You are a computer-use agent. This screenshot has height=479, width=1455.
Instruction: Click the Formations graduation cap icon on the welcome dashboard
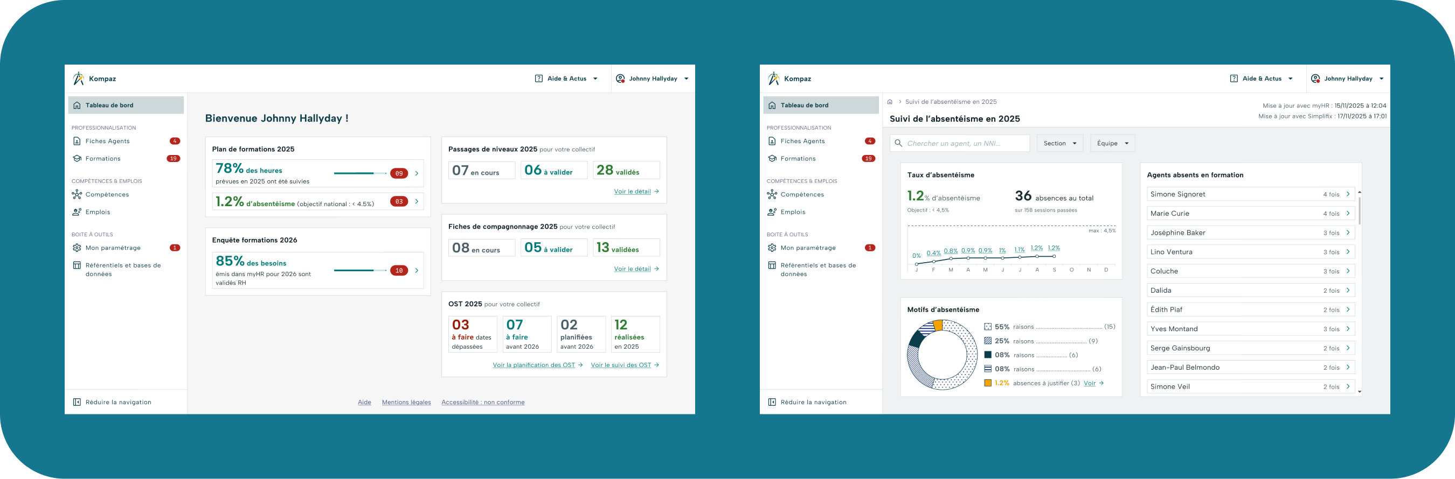pyautogui.click(x=77, y=159)
